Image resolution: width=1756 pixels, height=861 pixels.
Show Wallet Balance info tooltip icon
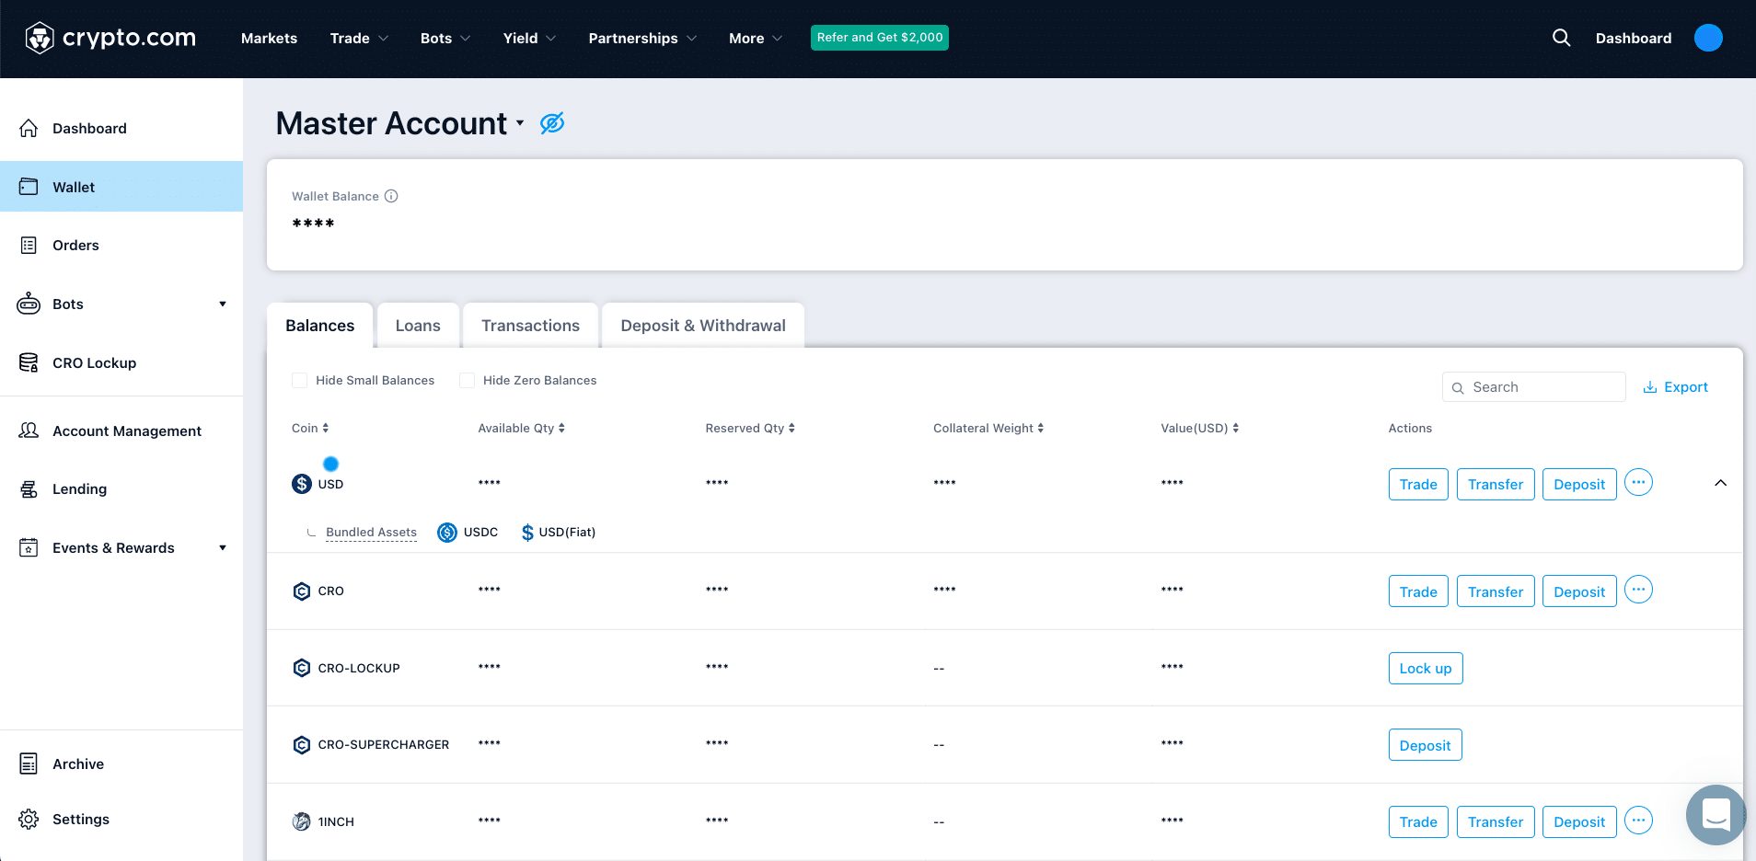391,196
